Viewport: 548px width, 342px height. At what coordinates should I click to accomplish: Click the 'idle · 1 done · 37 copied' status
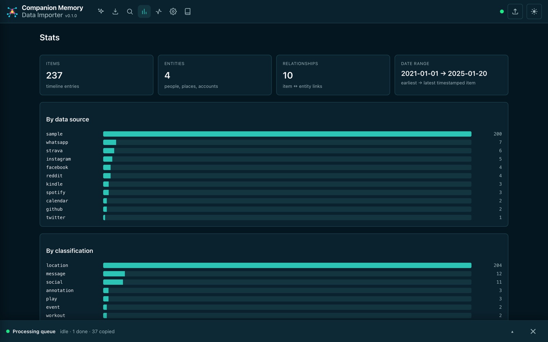click(87, 331)
